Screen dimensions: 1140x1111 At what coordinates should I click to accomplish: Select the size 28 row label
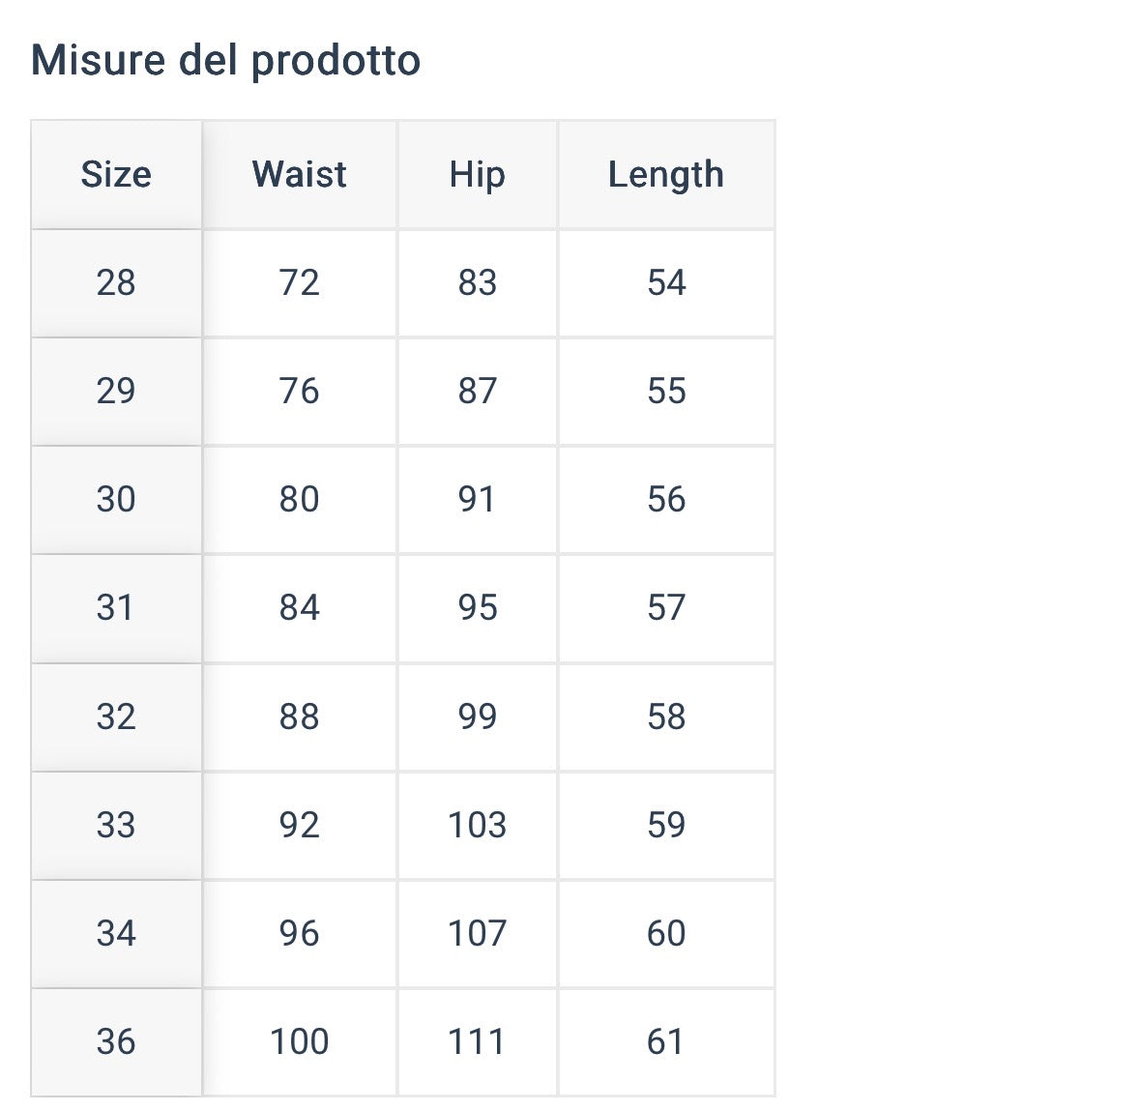pyautogui.click(x=116, y=283)
